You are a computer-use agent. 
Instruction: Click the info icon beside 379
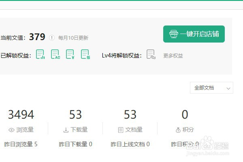[52, 38]
